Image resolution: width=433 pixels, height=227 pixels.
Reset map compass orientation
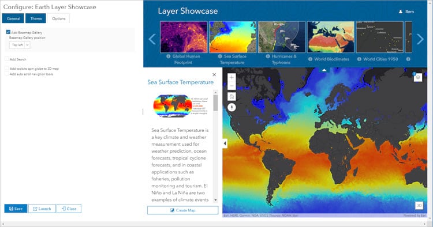(x=232, y=107)
